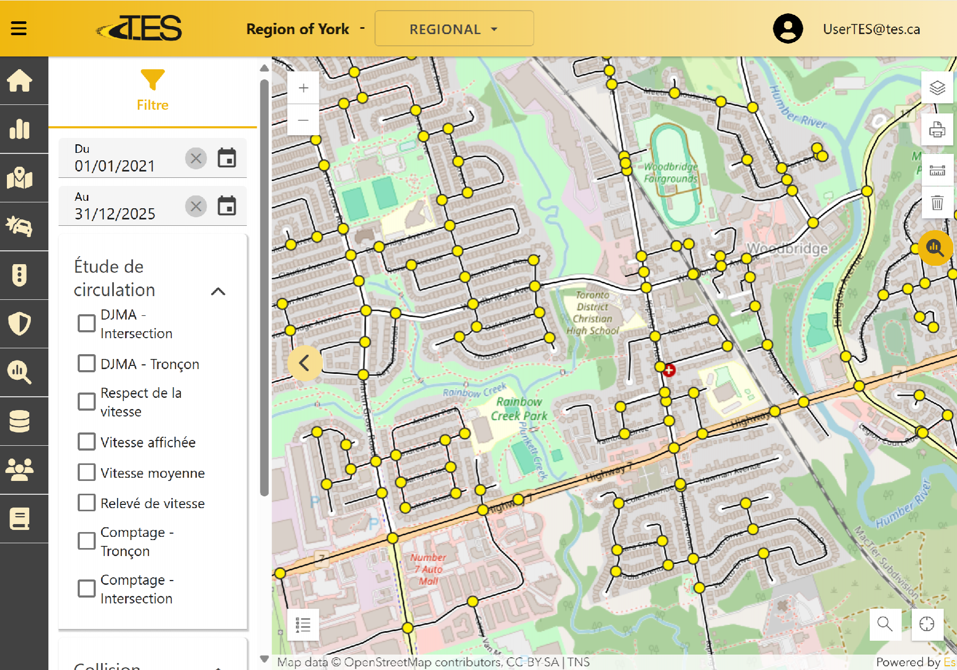
Task: Open map search magnifier tool
Action: [885, 624]
